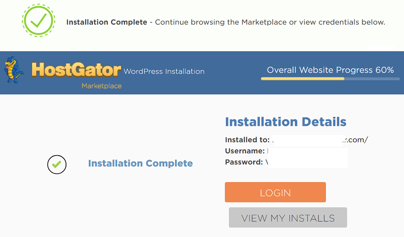The width and height of the screenshot is (404, 237).
Task: Open the Marketplace link under HostGator logo
Action: pyautogui.click(x=101, y=86)
